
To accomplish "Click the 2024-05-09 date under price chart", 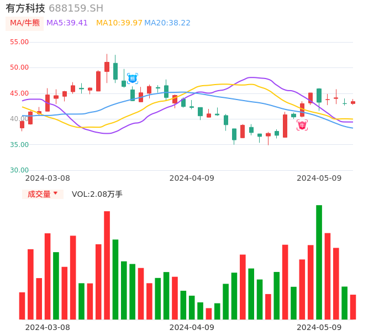I will [x=319, y=178].
